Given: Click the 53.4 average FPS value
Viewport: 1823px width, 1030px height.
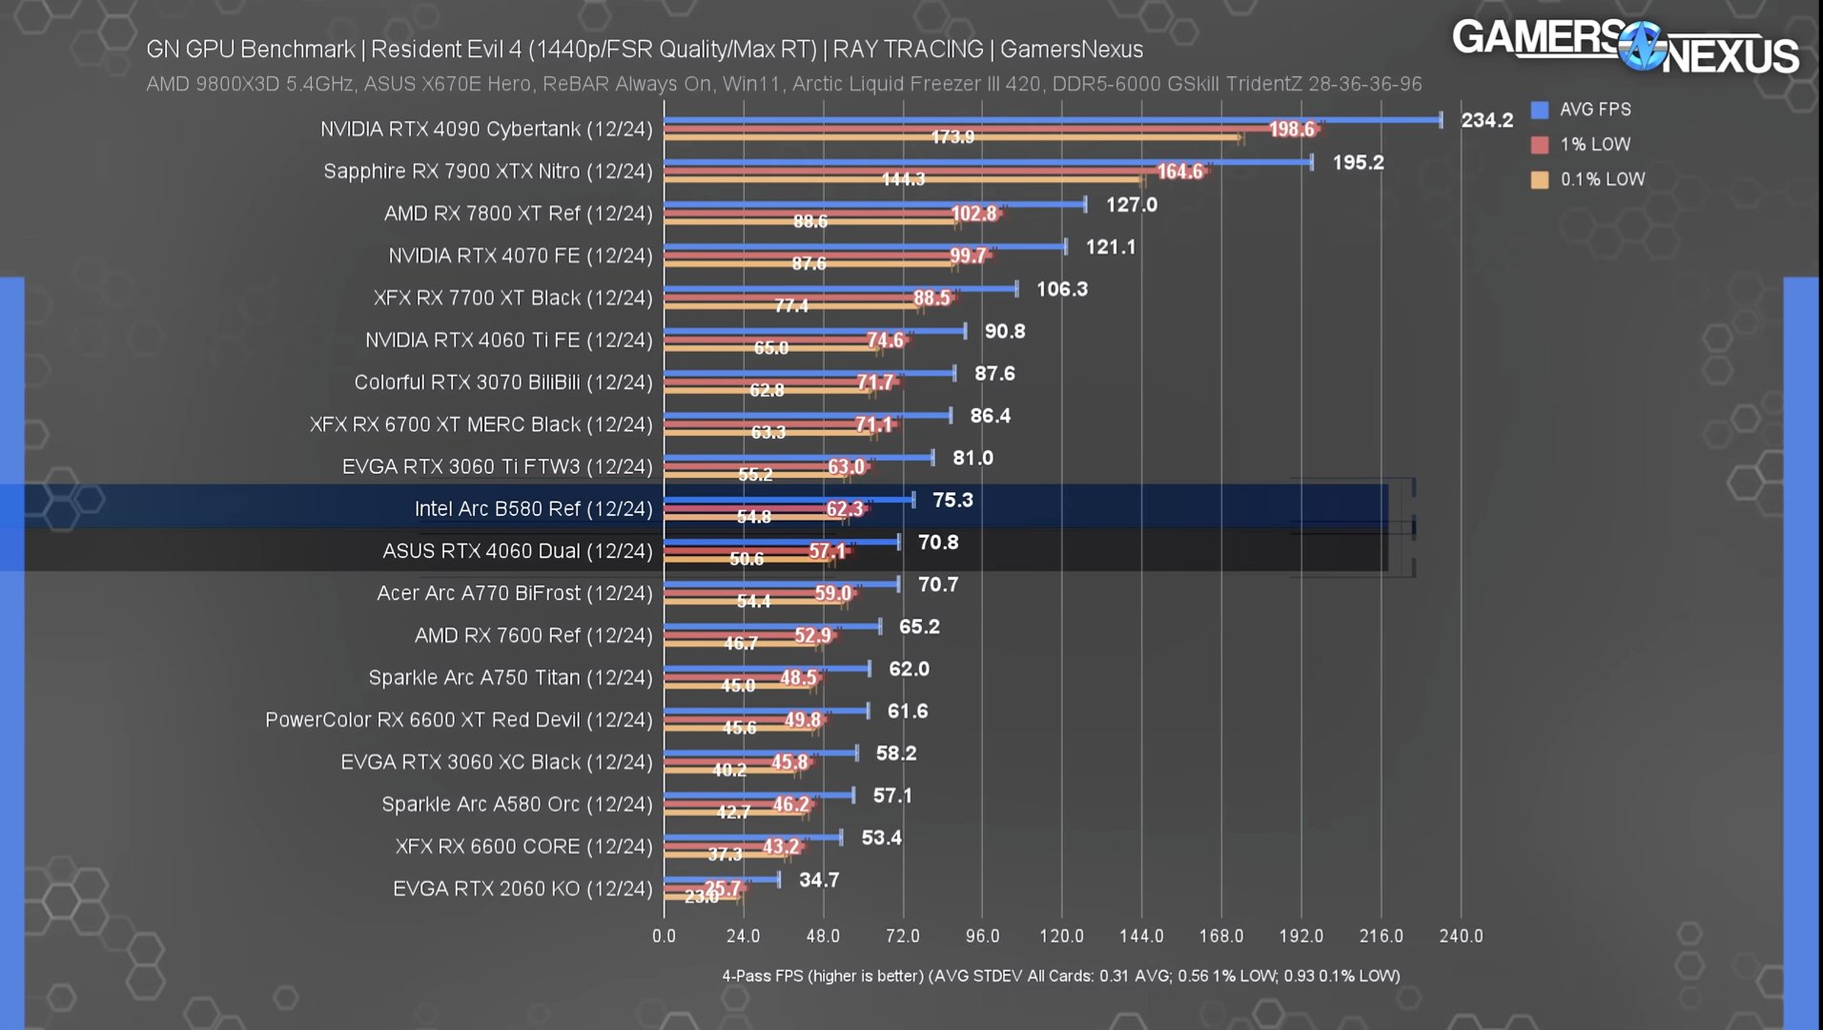Looking at the screenshot, I should (882, 837).
